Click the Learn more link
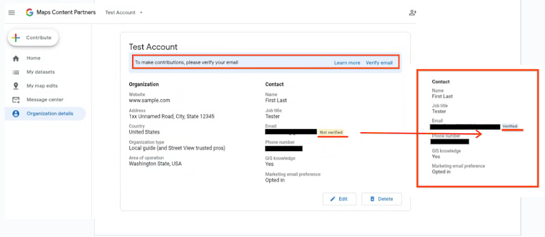 pyautogui.click(x=347, y=63)
